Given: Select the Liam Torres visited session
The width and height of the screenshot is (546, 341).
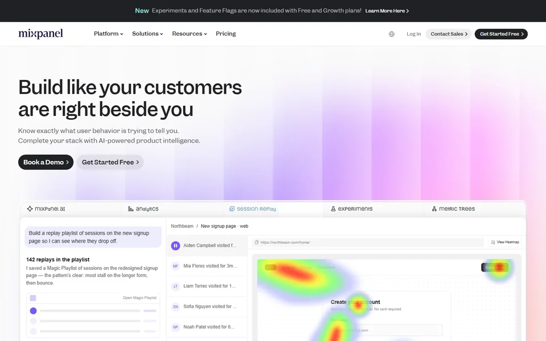Looking at the screenshot, I should pos(207,286).
